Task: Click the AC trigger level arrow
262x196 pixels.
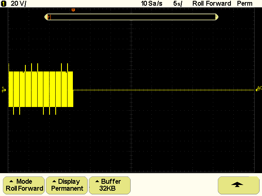Action: coord(258,89)
